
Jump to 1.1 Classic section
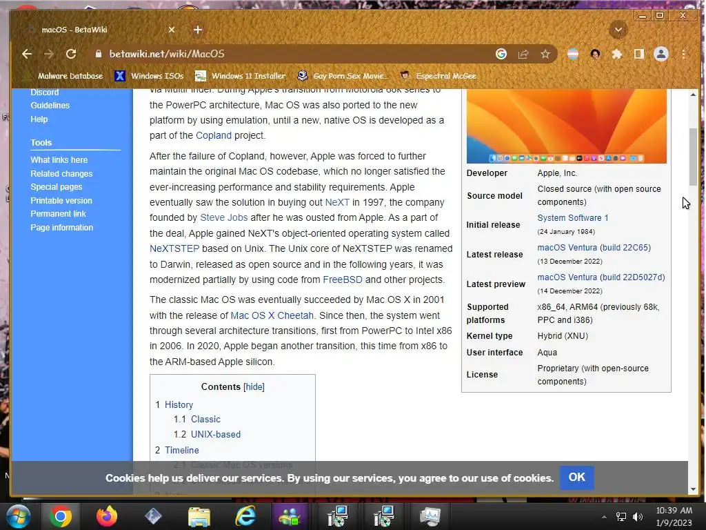tap(205, 419)
